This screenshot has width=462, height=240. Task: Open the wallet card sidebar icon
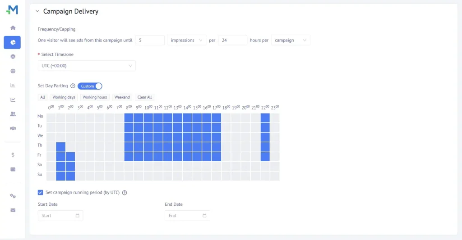[x=13, y=169]
